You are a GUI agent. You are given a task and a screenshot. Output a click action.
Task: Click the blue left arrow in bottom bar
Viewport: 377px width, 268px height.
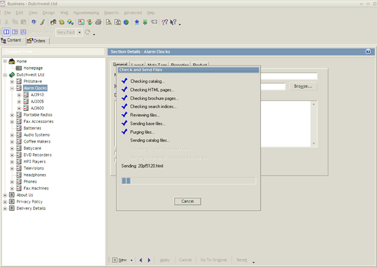click(x=140, y=260)
